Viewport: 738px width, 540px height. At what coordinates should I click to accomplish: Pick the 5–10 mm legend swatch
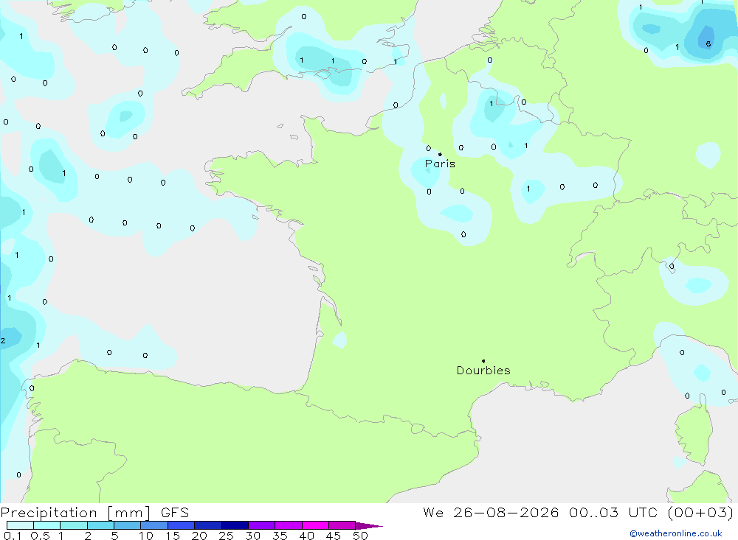[x=127, y=525]
